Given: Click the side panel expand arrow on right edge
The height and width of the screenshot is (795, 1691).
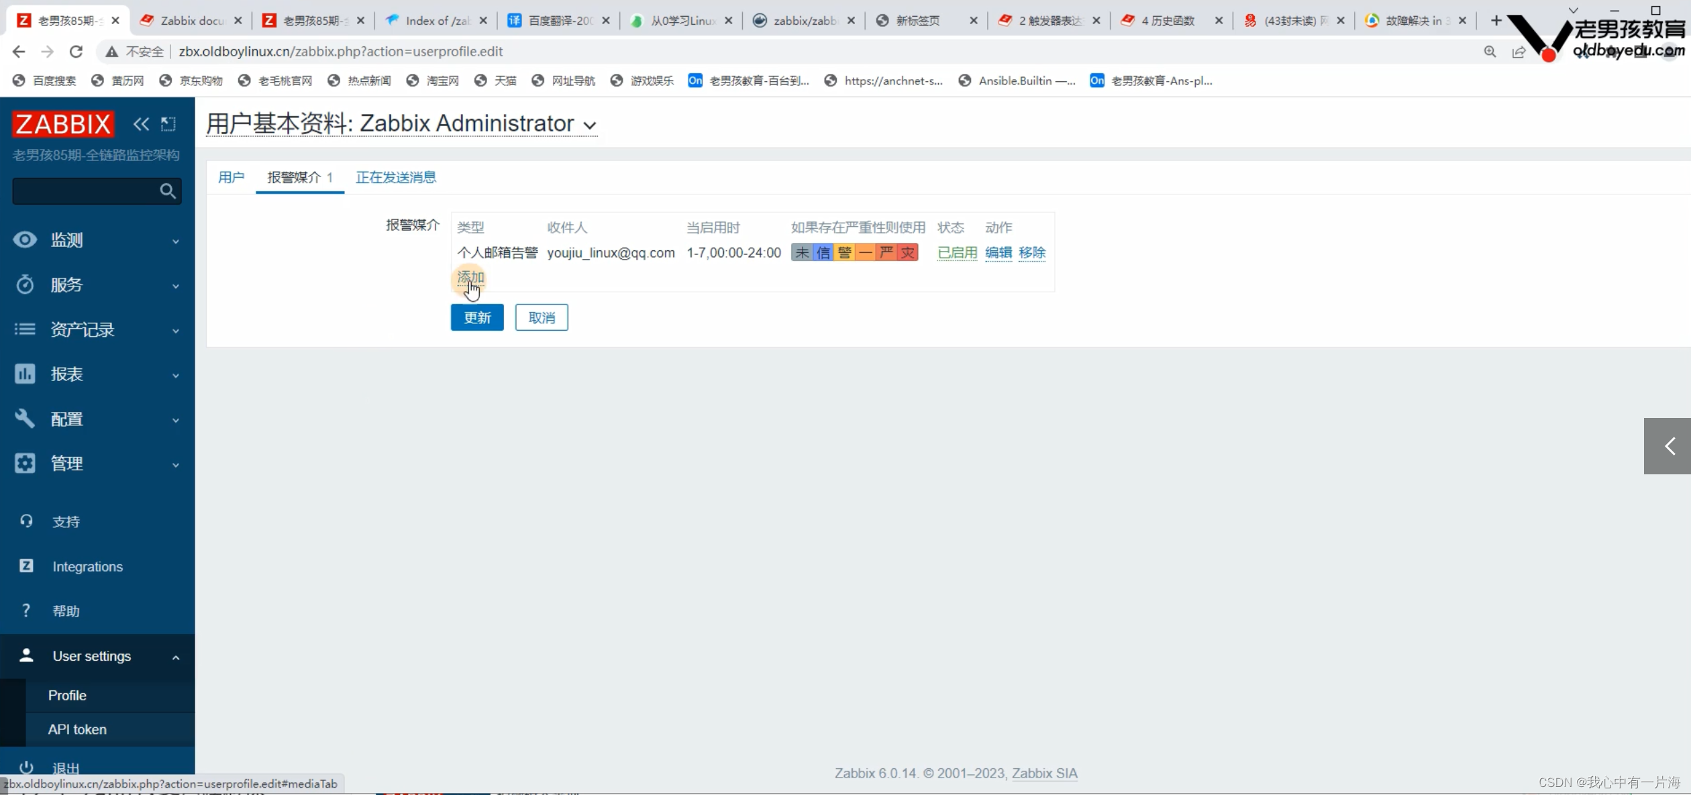Looking at the screenshot, I should [1668, 446].
